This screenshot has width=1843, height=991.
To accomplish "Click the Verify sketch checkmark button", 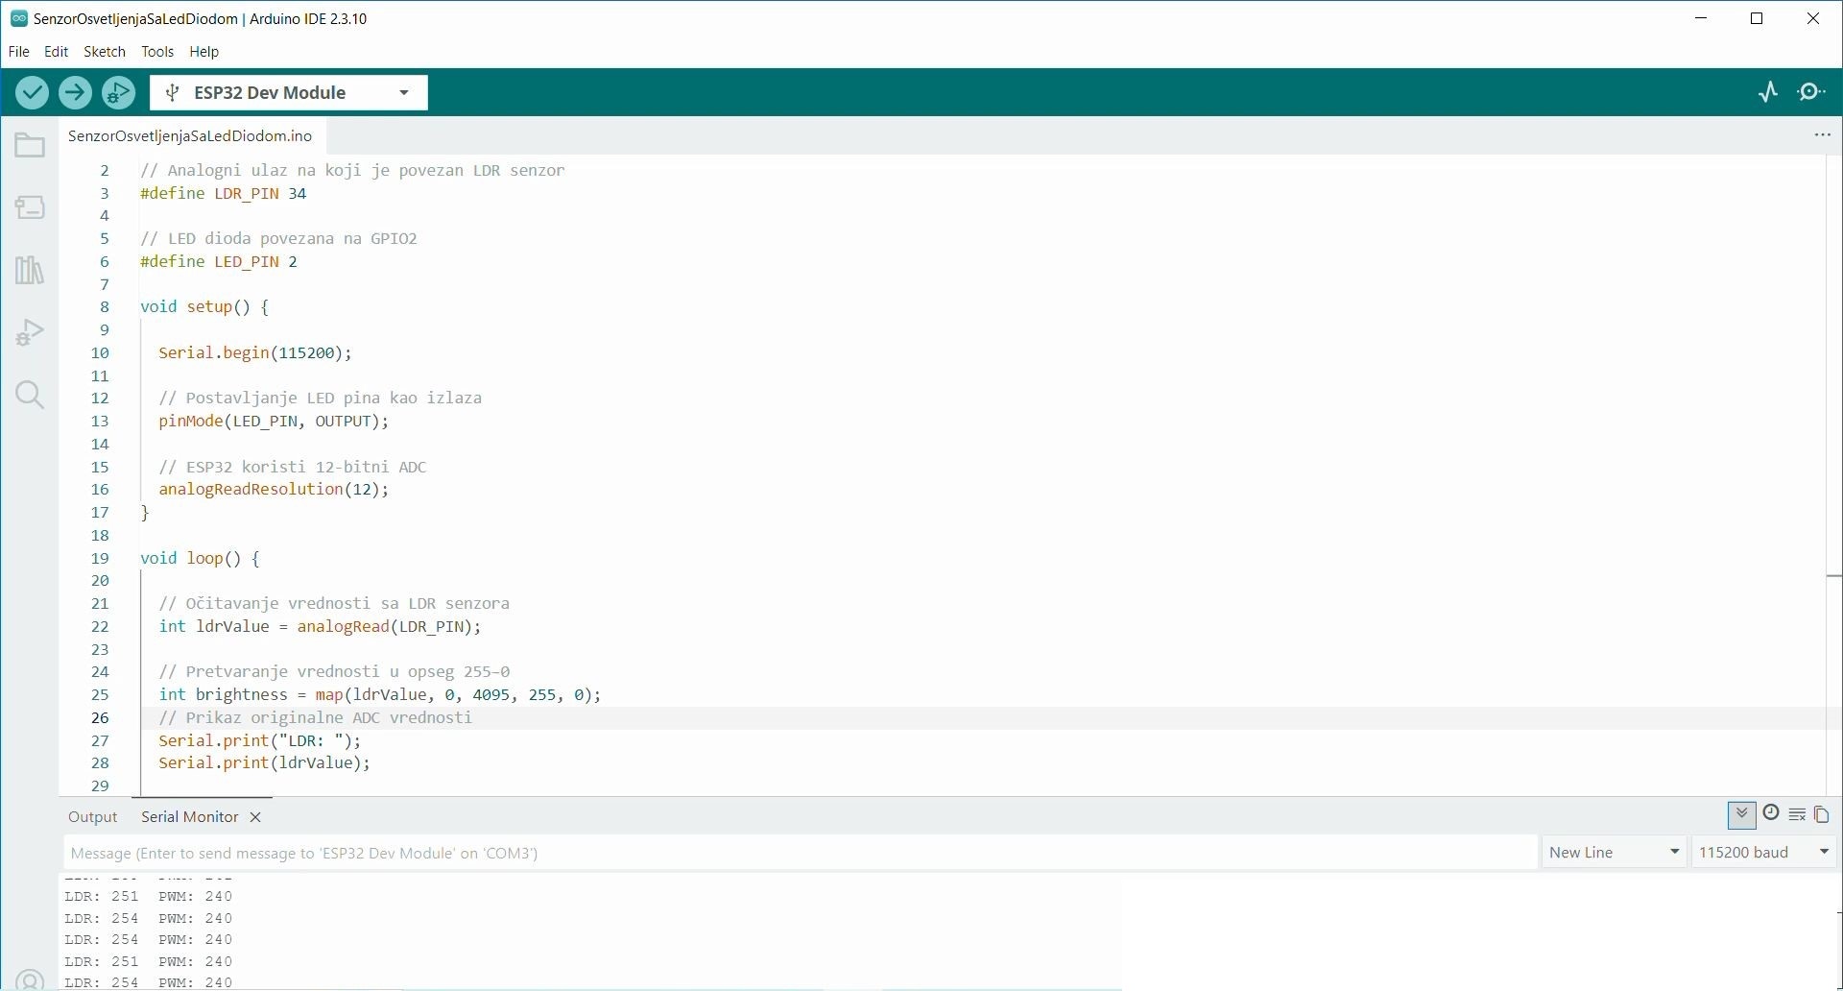I will tap(32, 92).
